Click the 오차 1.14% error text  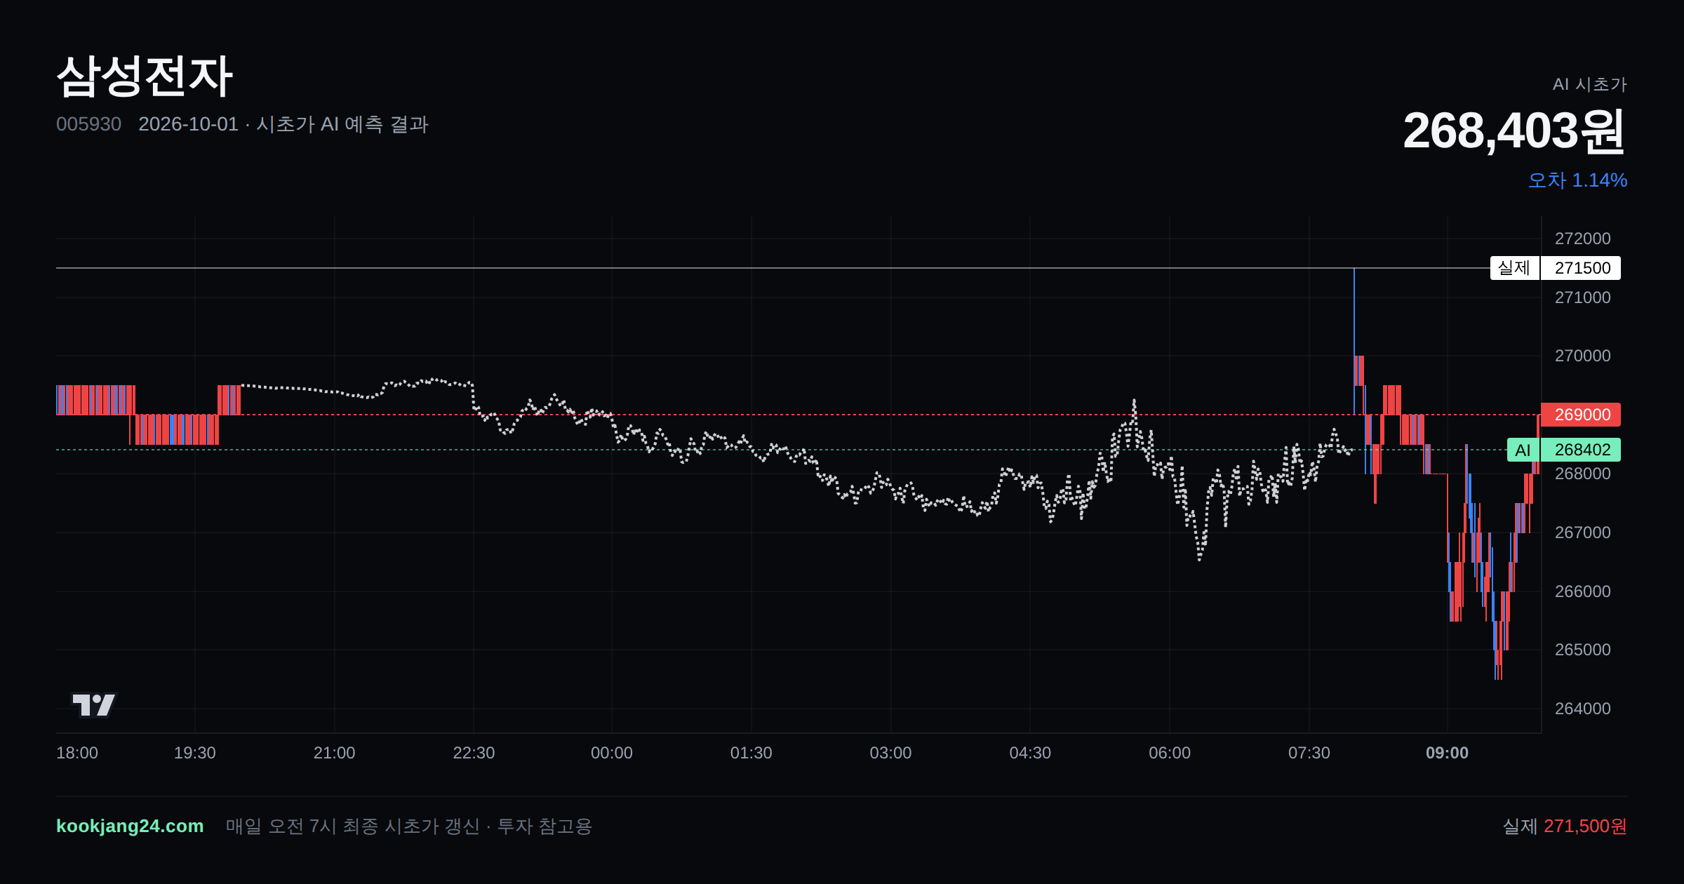[x=1577, y=180]
